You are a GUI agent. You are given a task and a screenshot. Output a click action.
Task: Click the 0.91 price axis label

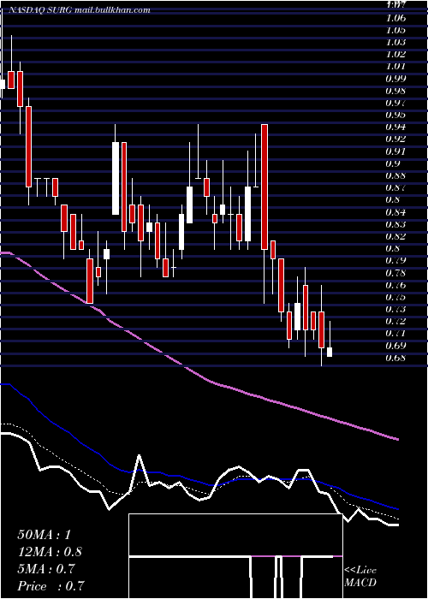(397, 151)
